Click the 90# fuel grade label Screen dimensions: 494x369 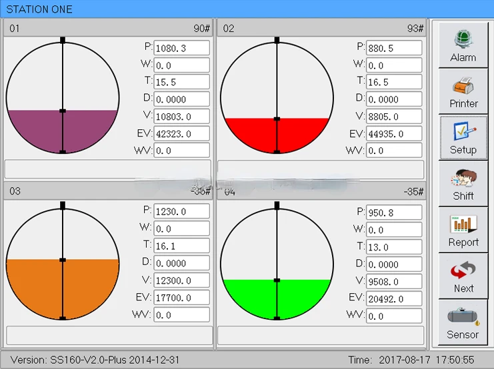tap(201, 29)
